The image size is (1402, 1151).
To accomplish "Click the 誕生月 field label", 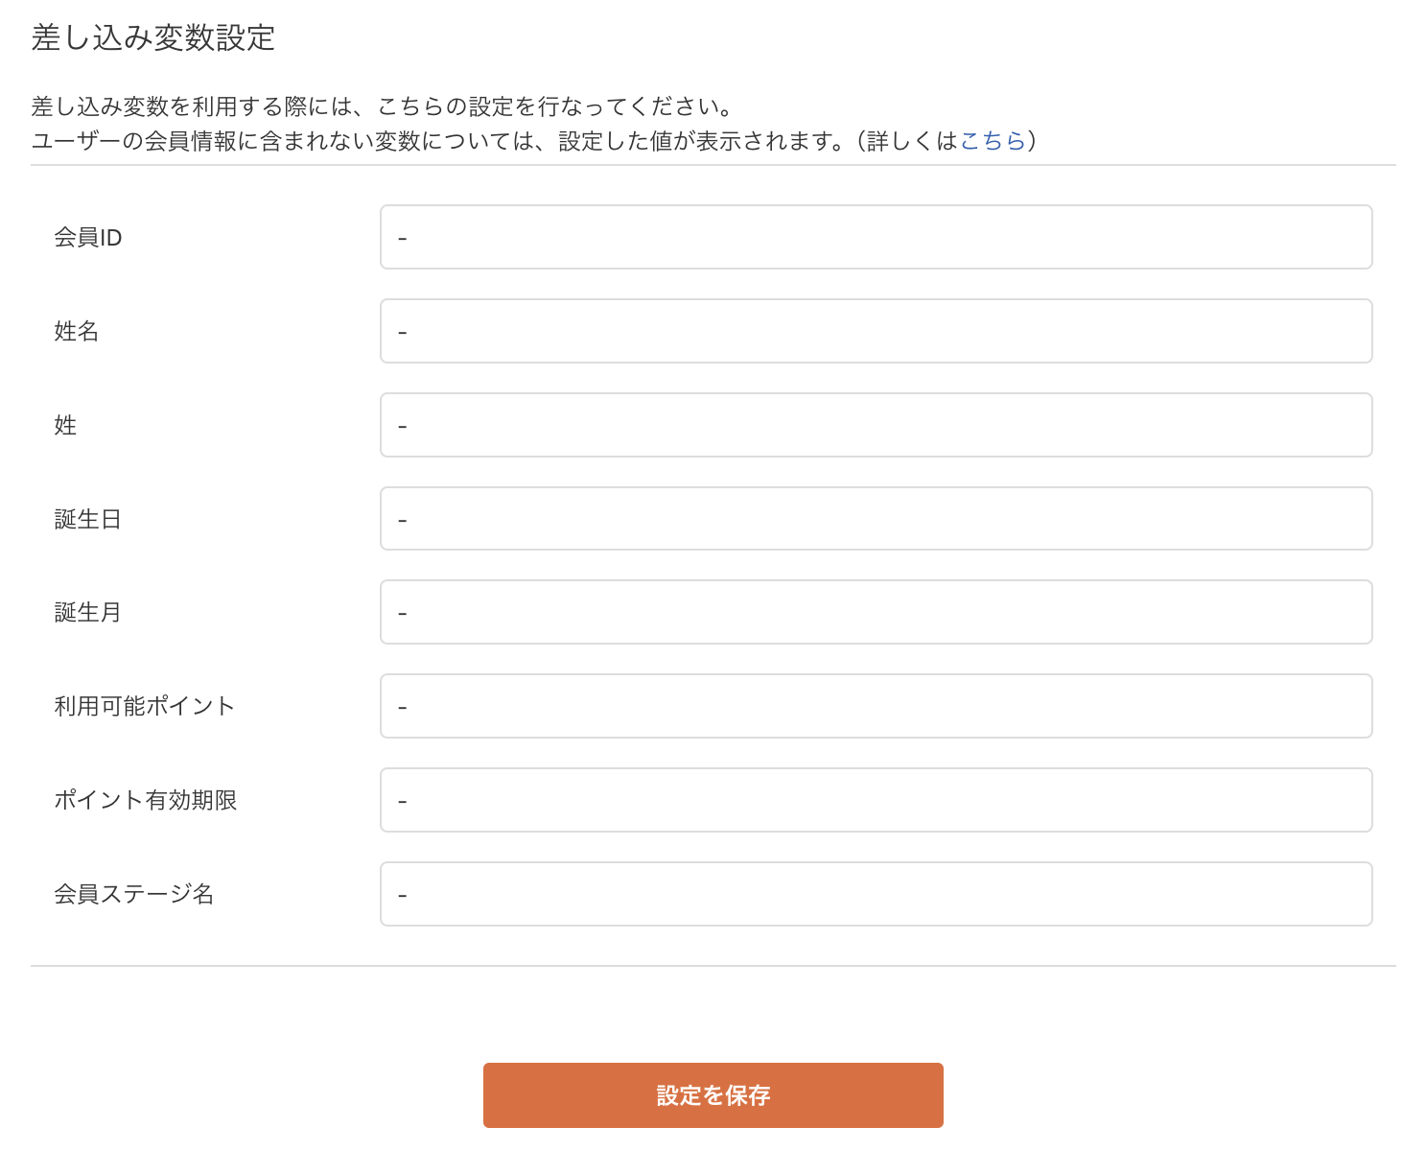I will click(87, 612).
